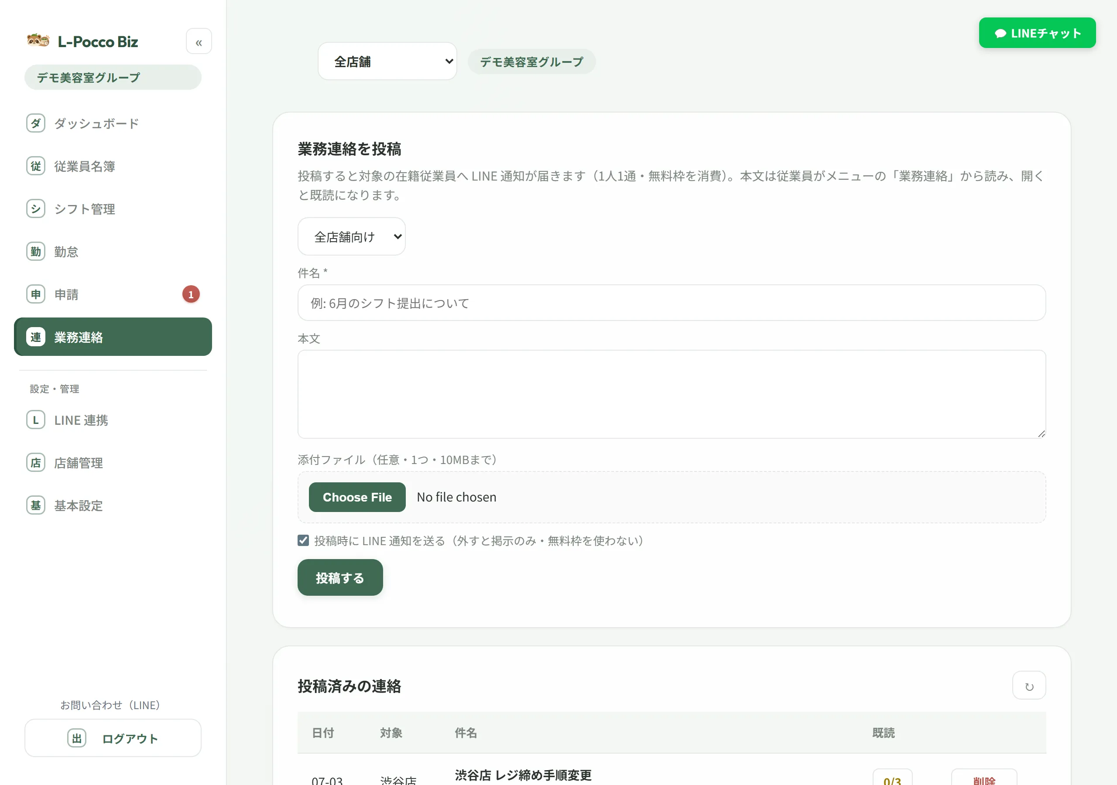Image resolution: width=1117 pixels, height=785 pixels.
Task: Click the 設定・管理 section label
Action: (x=55, y=389)
